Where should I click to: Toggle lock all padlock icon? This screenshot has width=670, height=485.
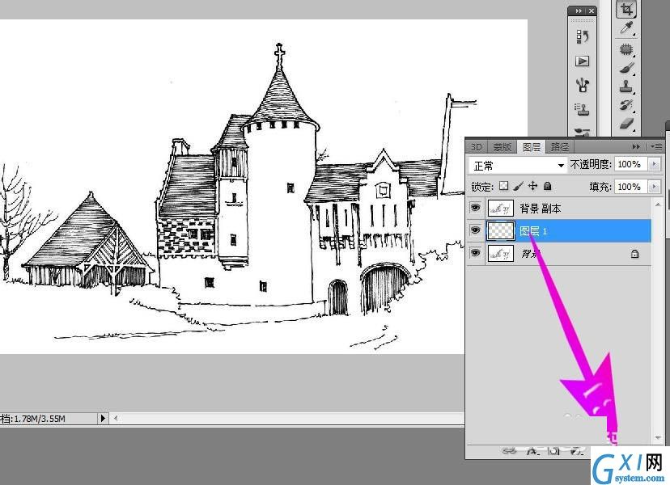[x=547, y=186]
